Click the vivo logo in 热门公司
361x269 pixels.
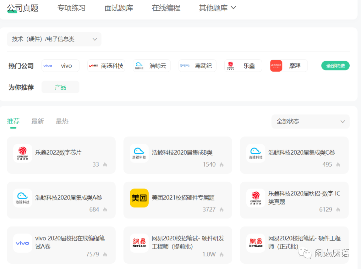[x=48, y=66]
